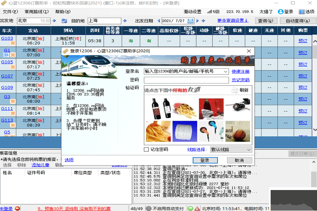Open the 忘记密码 link
The height and width of the screenshot is (211, 317).
pos(241,80)
